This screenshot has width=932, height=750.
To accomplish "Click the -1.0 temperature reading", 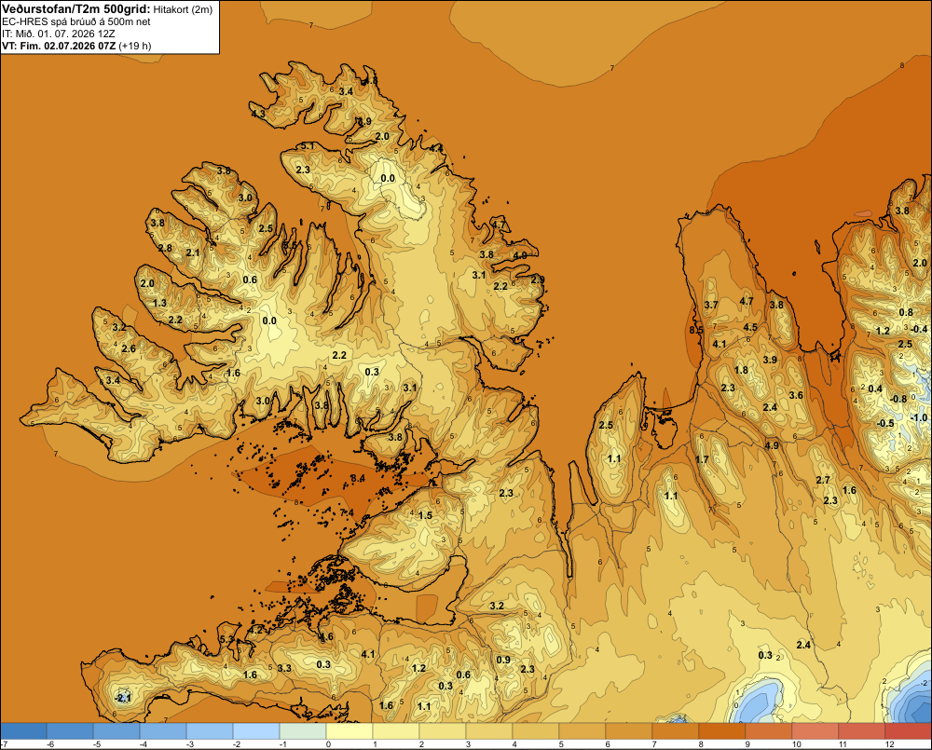I will click(x=918, y=417).
